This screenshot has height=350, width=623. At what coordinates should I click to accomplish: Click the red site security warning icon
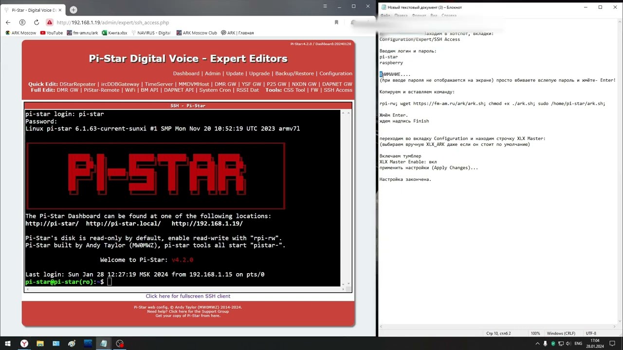pos(50,22)
